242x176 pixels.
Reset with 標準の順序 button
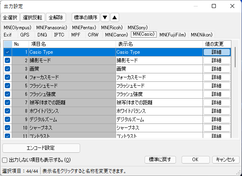pyautogui.click(x=85, y=17)
